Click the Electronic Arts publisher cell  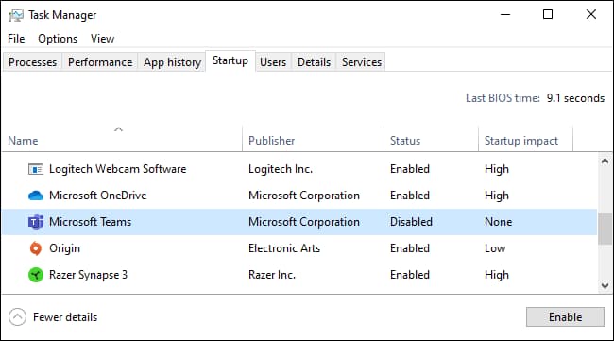pyautogui.click(x=284, y=248)
